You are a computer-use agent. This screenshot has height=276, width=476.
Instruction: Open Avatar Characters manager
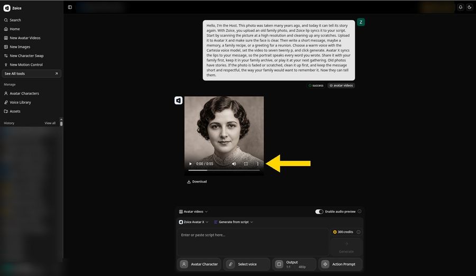click(x=21, y=94)
